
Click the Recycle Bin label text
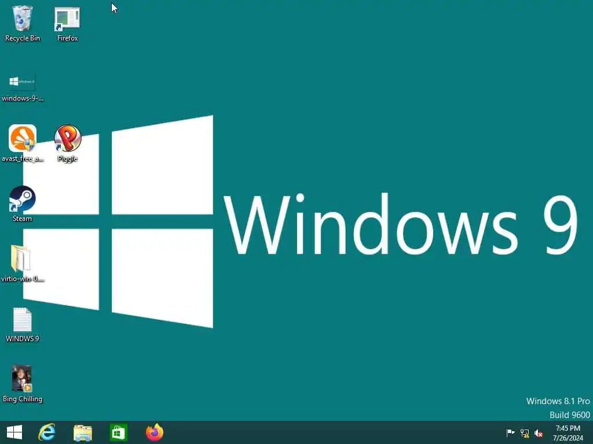coord(23,38)
